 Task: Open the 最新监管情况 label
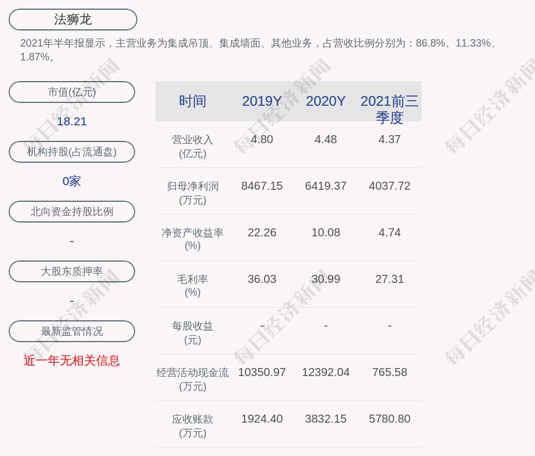point(72,331)
